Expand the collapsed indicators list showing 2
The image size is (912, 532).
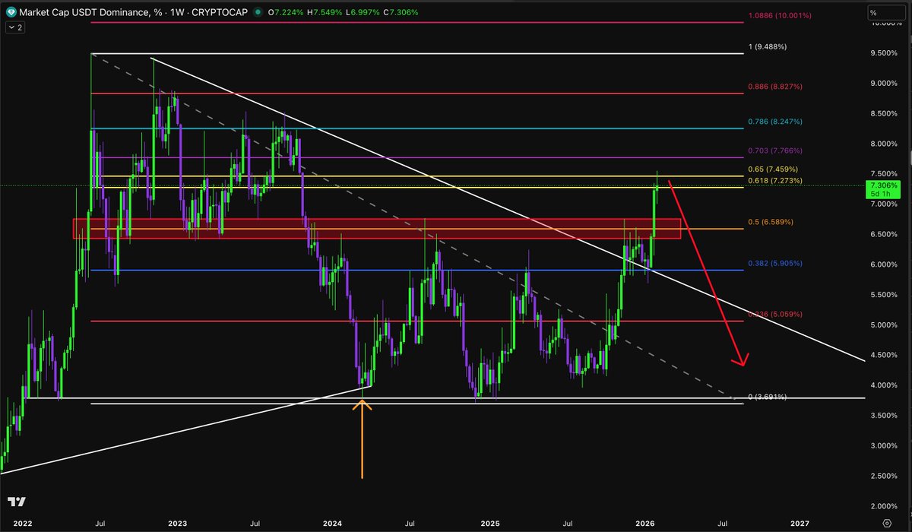(x=15, y=27)
